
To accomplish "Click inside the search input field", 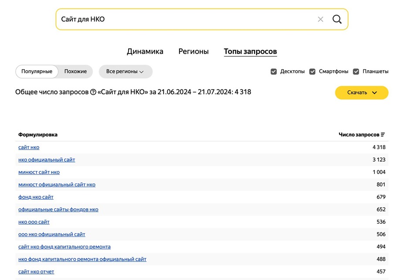I will pyautogui.click(x=174, y=19).
